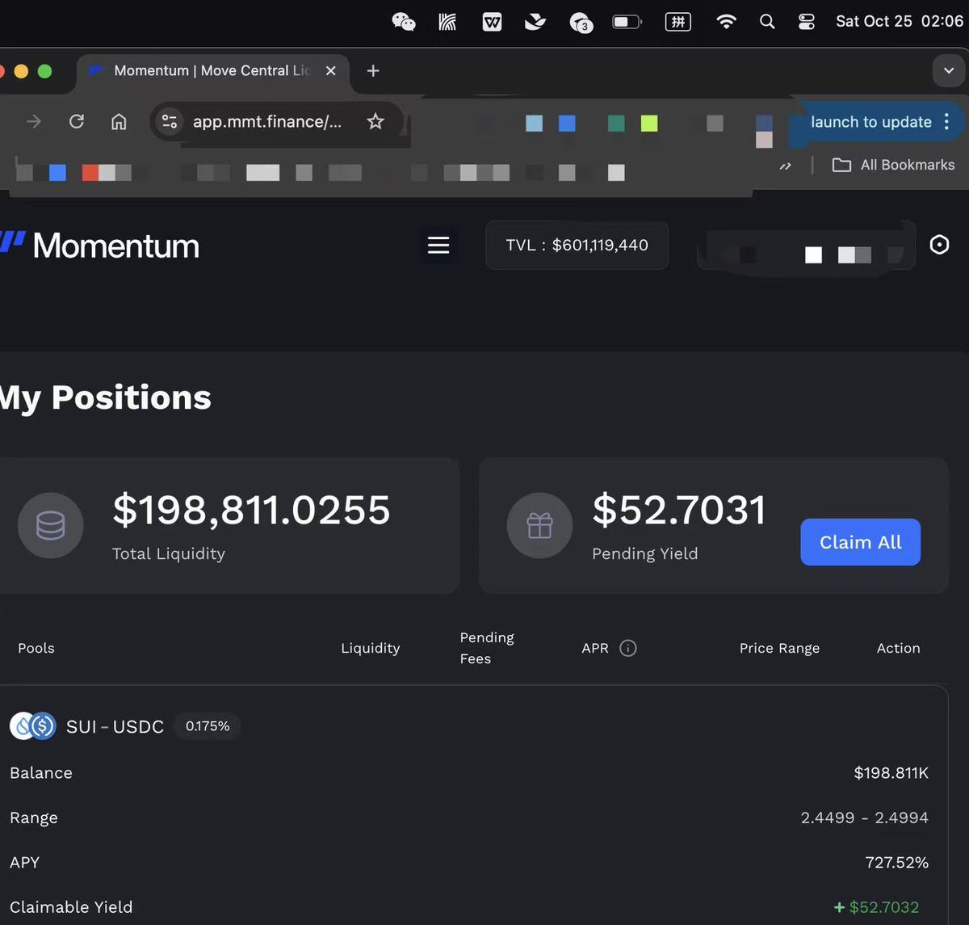Screen dimensions: 969x925
Task: Open Chrome three-dot menu
Action: pyautogui.click(x=947, y=122)
